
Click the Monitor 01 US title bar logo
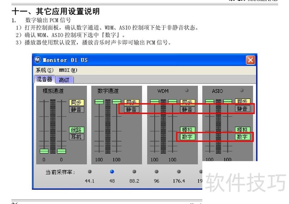(38, 60)
